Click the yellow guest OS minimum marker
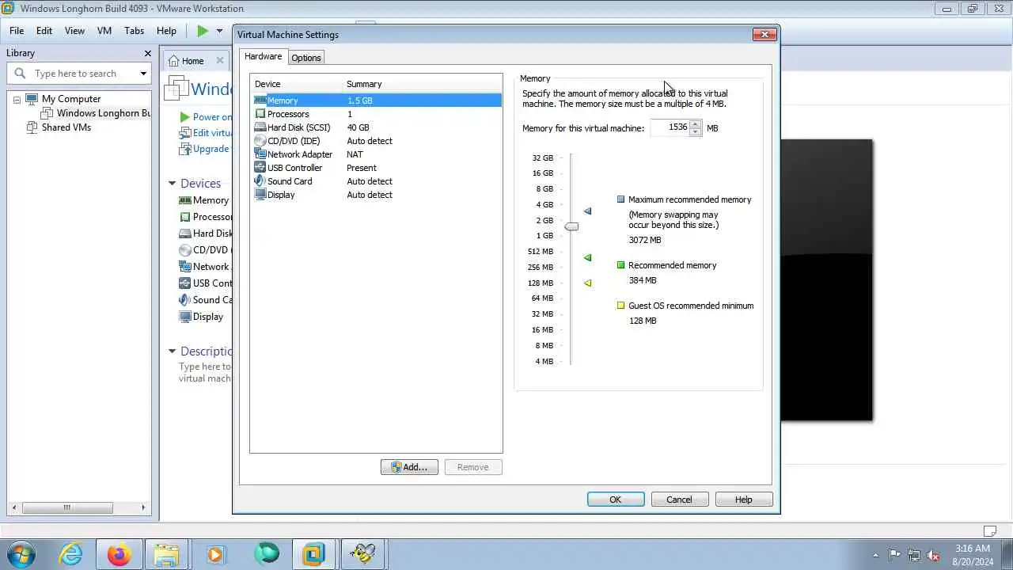 (x=587, y=283)
